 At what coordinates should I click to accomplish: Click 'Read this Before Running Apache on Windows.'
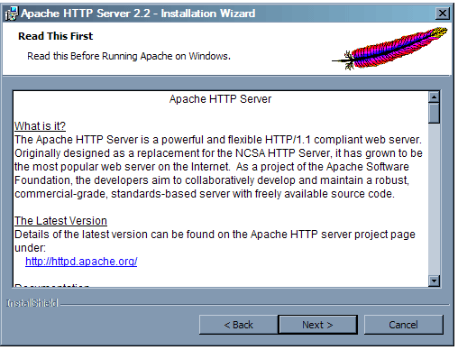(x=129, y=56)
